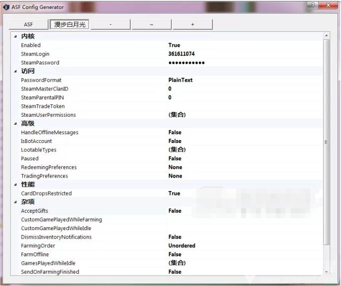Click the help question mark button
Image resolution: width=341 pixels, height=286 pixels.
pyautogui.click(x=312, y=5)
